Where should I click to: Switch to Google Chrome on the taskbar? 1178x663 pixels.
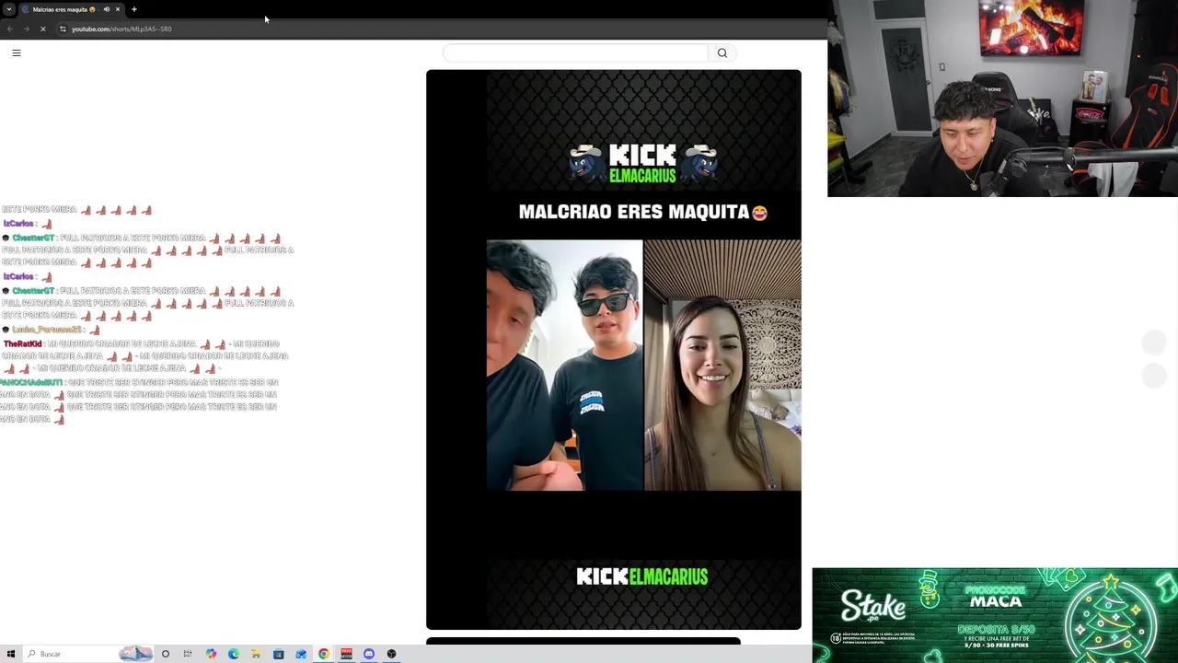point(324,654)
